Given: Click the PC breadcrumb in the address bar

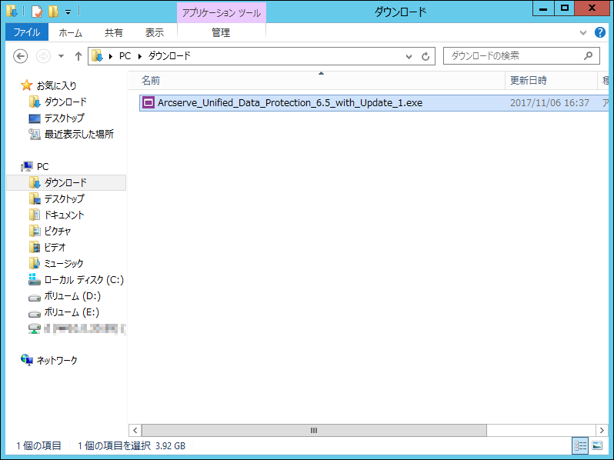Looking at the screenshot, I should click(x=125, y=56).
